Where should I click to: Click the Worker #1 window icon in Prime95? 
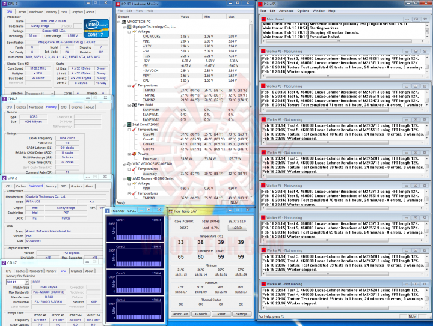[263, 51]
